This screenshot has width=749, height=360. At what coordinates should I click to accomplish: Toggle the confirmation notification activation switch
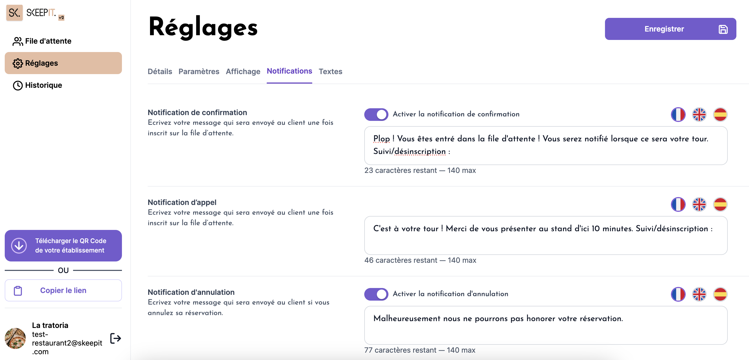tap(376, 114)
